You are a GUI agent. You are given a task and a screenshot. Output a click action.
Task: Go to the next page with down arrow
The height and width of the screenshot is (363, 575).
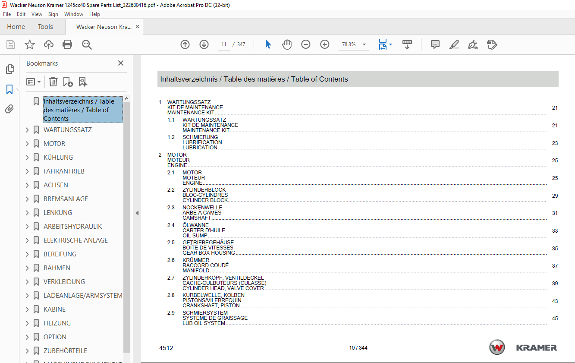pyautogui.click(x=204, y=44)
